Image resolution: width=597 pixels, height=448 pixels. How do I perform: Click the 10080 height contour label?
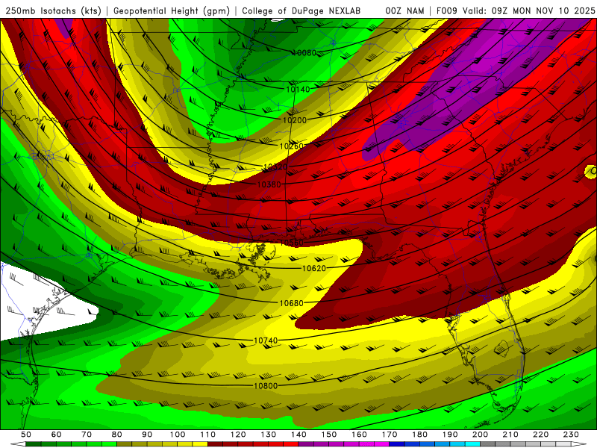click(304, 53)
